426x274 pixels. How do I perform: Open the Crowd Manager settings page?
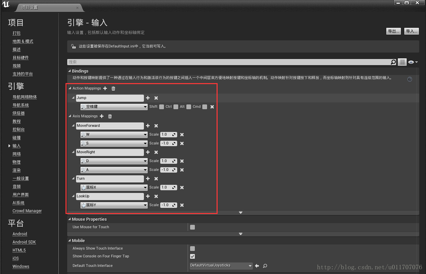click(27, 211)
